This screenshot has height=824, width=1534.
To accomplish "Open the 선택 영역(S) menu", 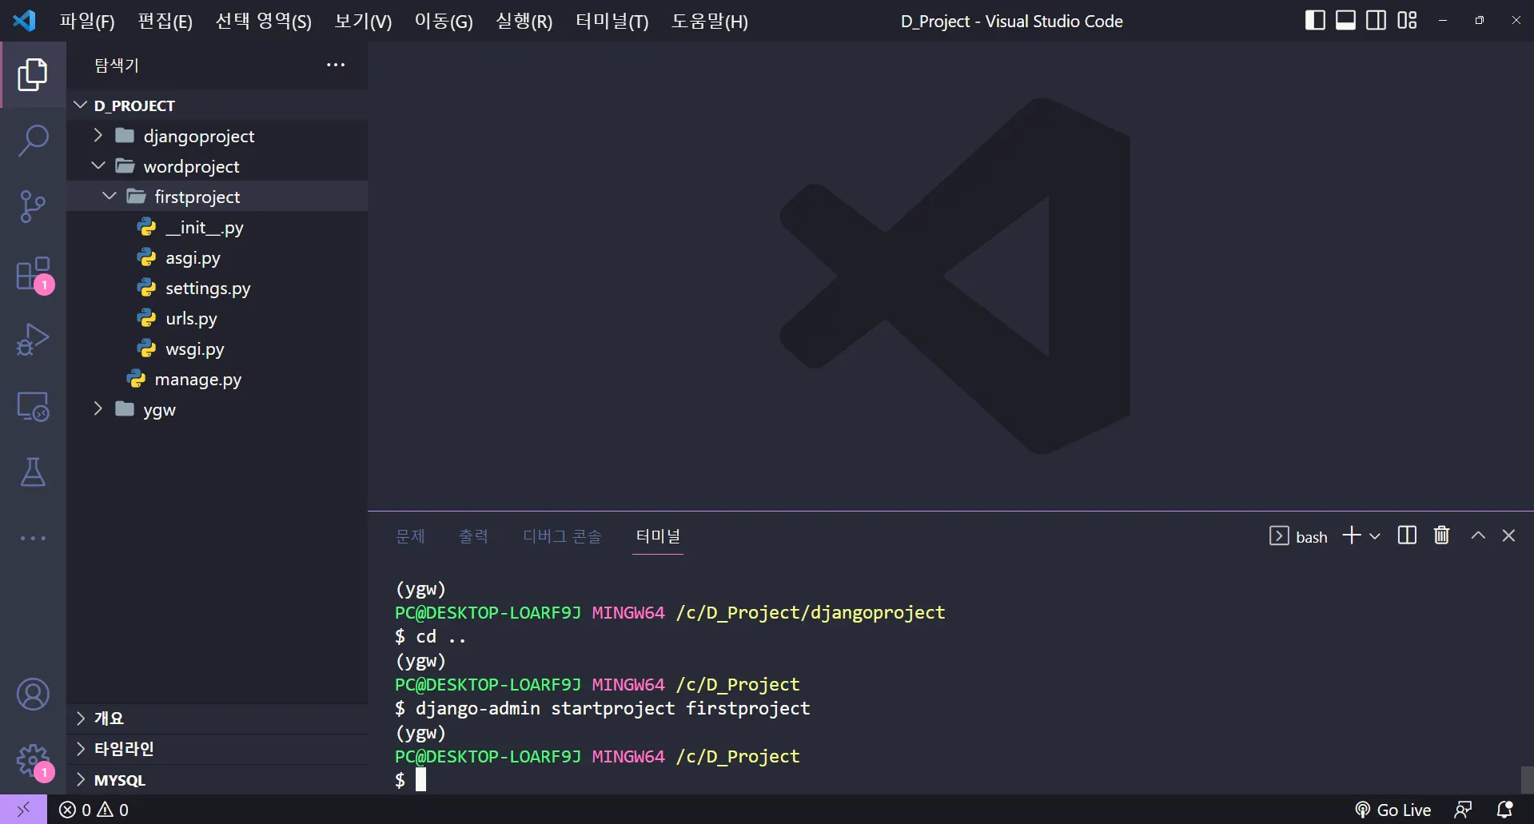I will [x=263, y=21].
